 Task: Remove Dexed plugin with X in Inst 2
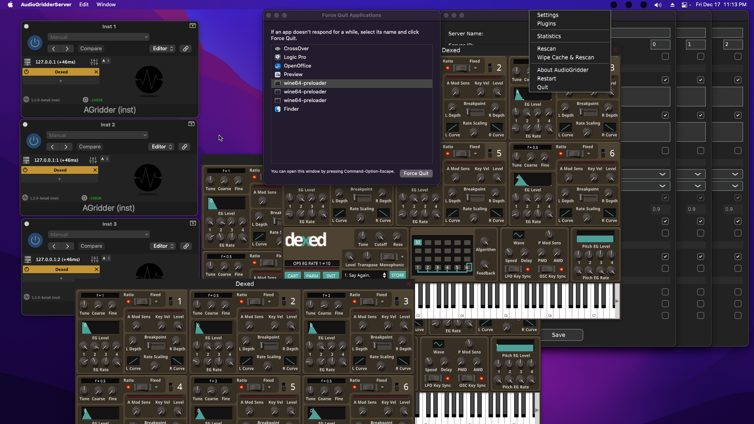(95, 170)
